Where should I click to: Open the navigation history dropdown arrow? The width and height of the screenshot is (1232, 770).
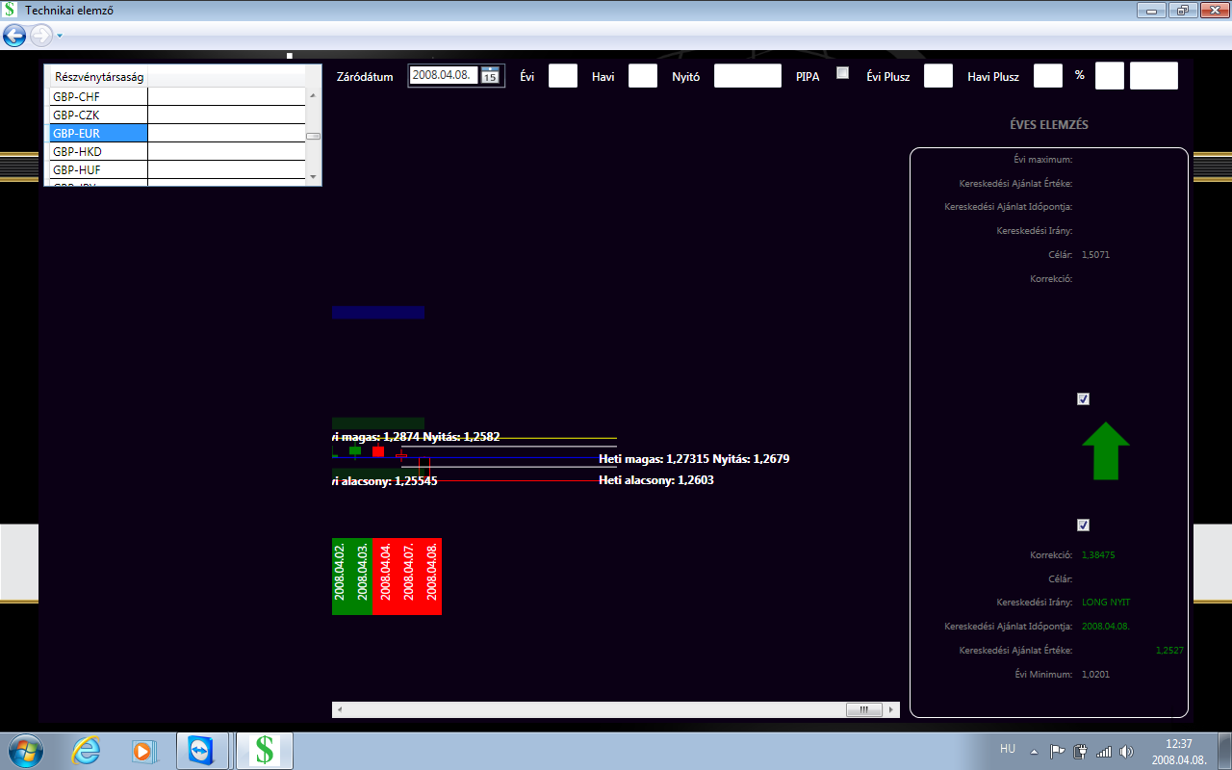60,36
